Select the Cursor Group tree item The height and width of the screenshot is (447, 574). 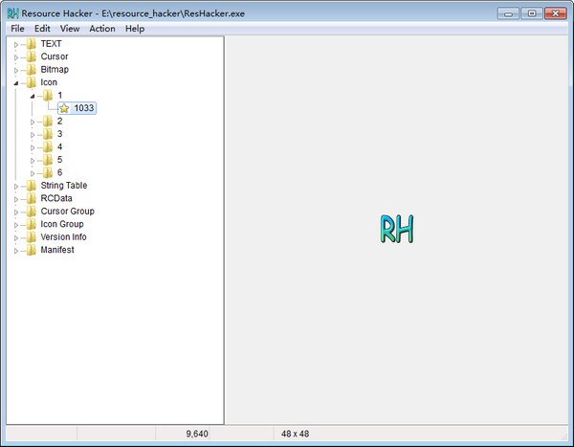[67, 212]
